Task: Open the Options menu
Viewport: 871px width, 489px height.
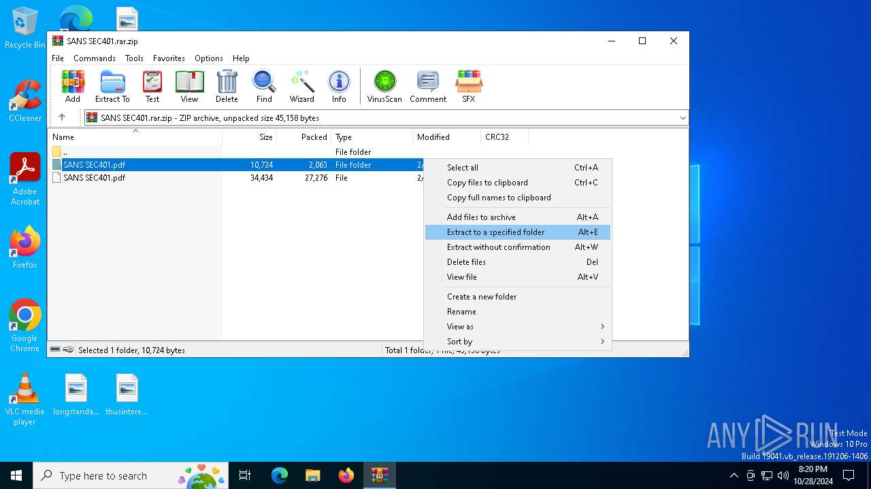Action: click(x=209, y=58)
